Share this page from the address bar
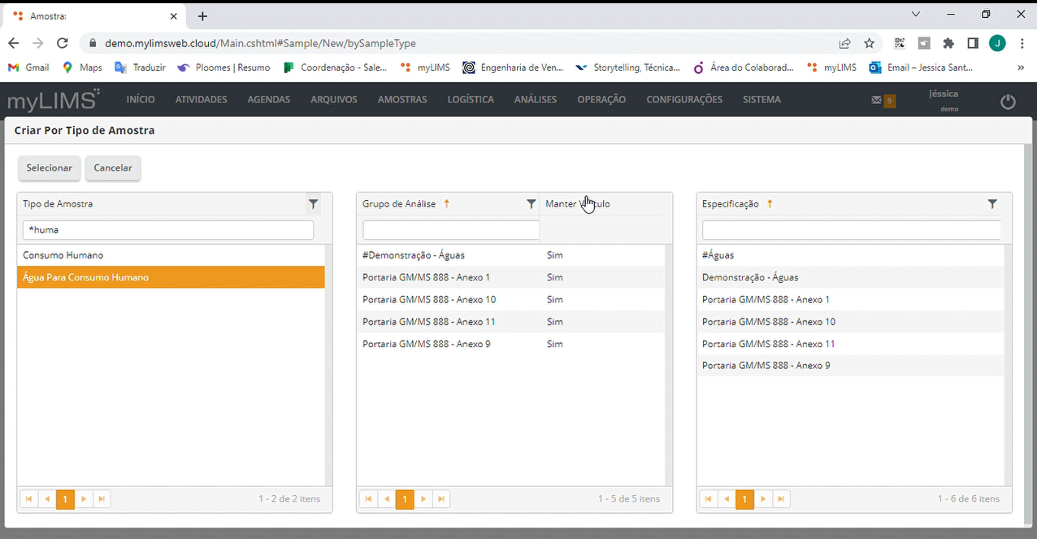The image size is (1037, 539). pyautogui.click(x=845, y=43)
